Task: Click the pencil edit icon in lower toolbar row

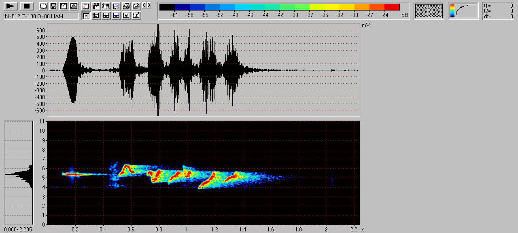Action: click(x=136, y=16)
